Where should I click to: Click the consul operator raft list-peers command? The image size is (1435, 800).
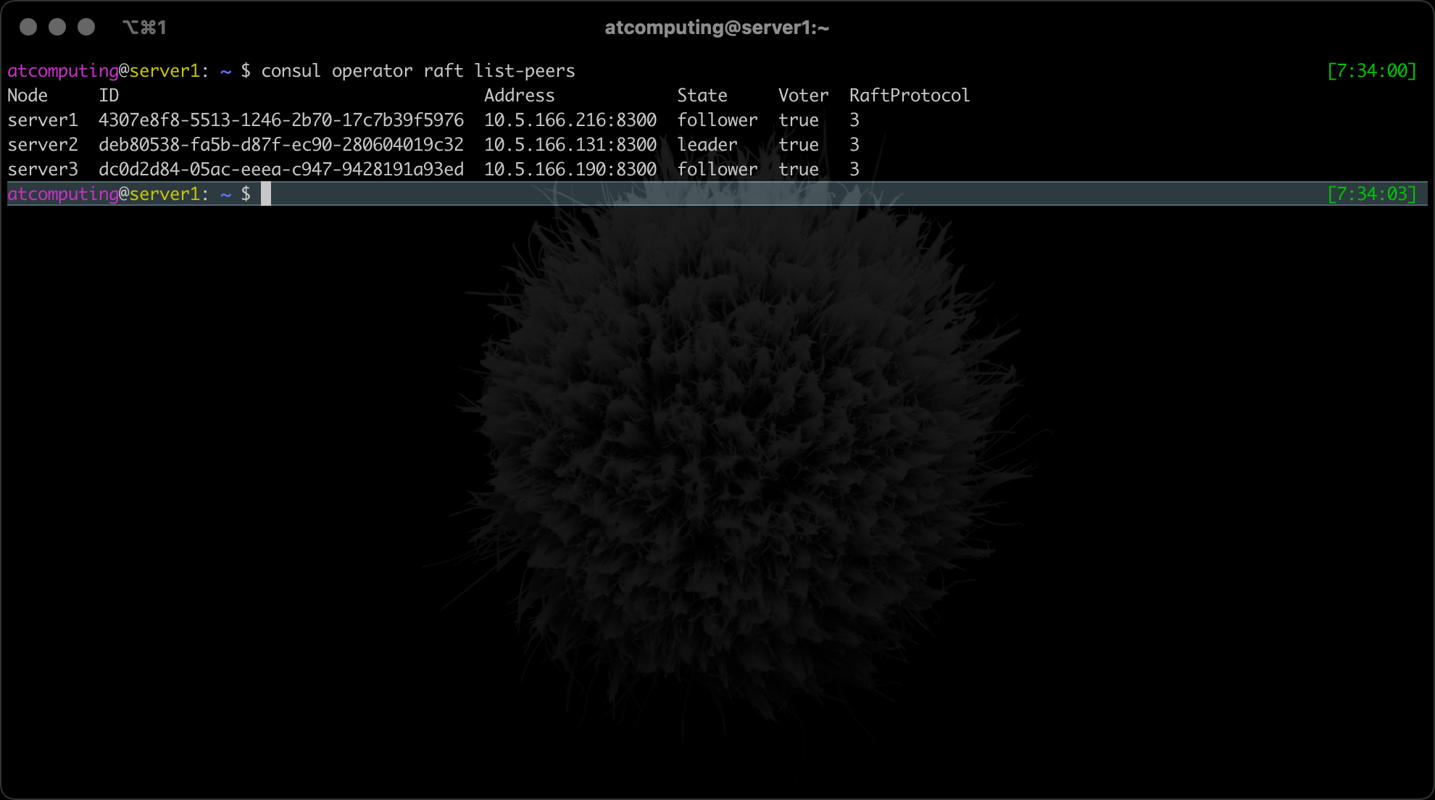(x=417, y=71)
